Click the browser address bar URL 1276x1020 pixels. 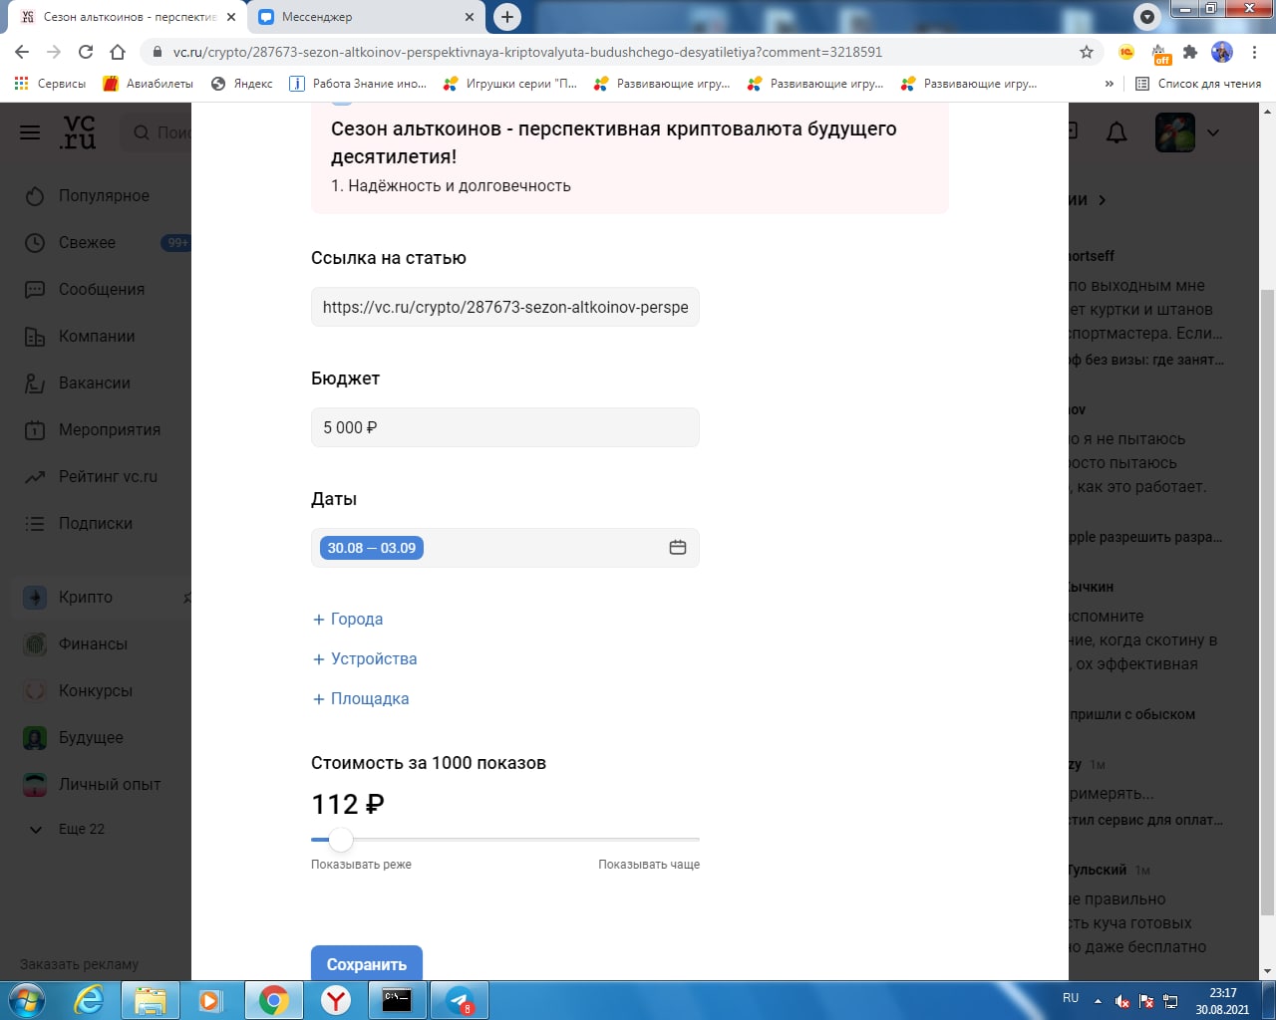point(527,52)
